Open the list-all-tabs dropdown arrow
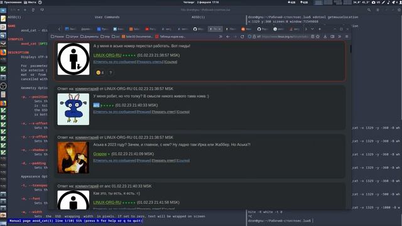This screenshot has width=402, height=226. pyautogui.click(x=312, y=29)
